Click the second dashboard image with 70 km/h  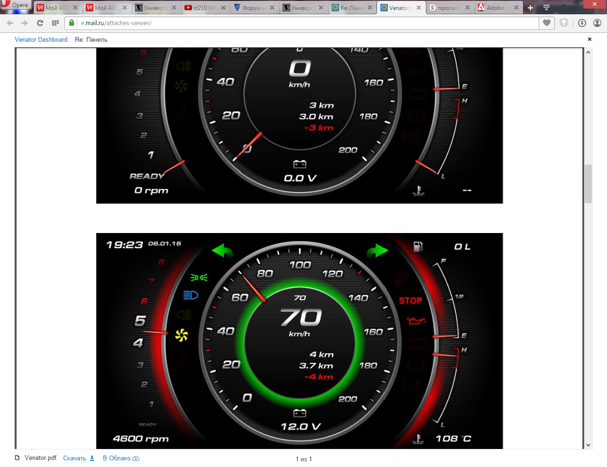tap(299, 341)
